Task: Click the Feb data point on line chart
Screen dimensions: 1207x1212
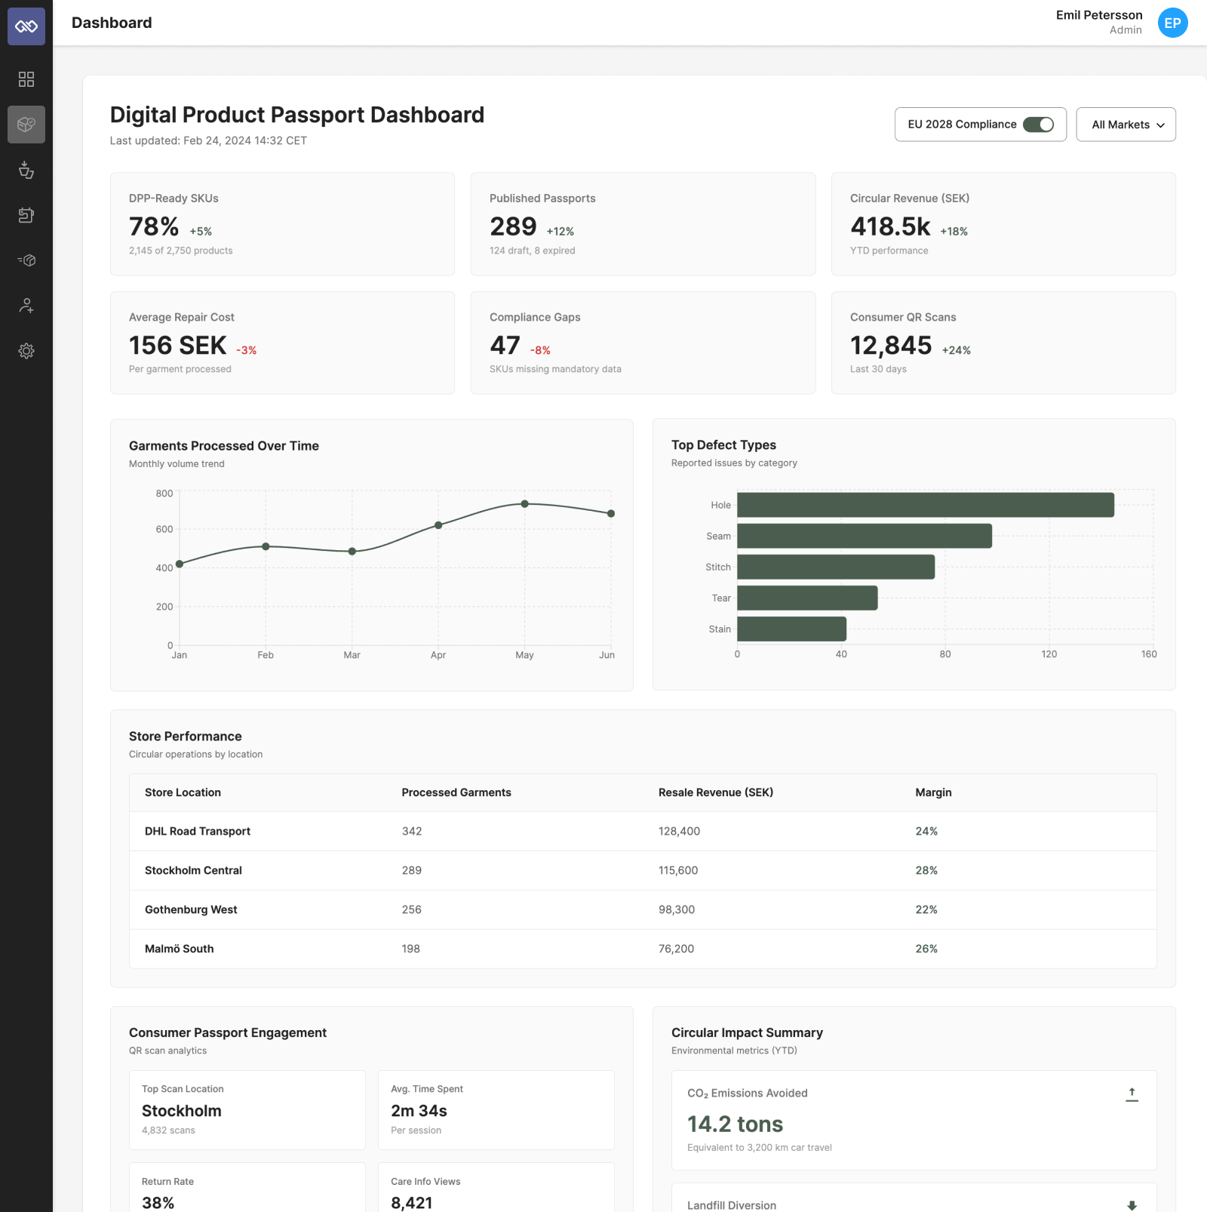Action: pyautogui.click(x=266, y=546)
